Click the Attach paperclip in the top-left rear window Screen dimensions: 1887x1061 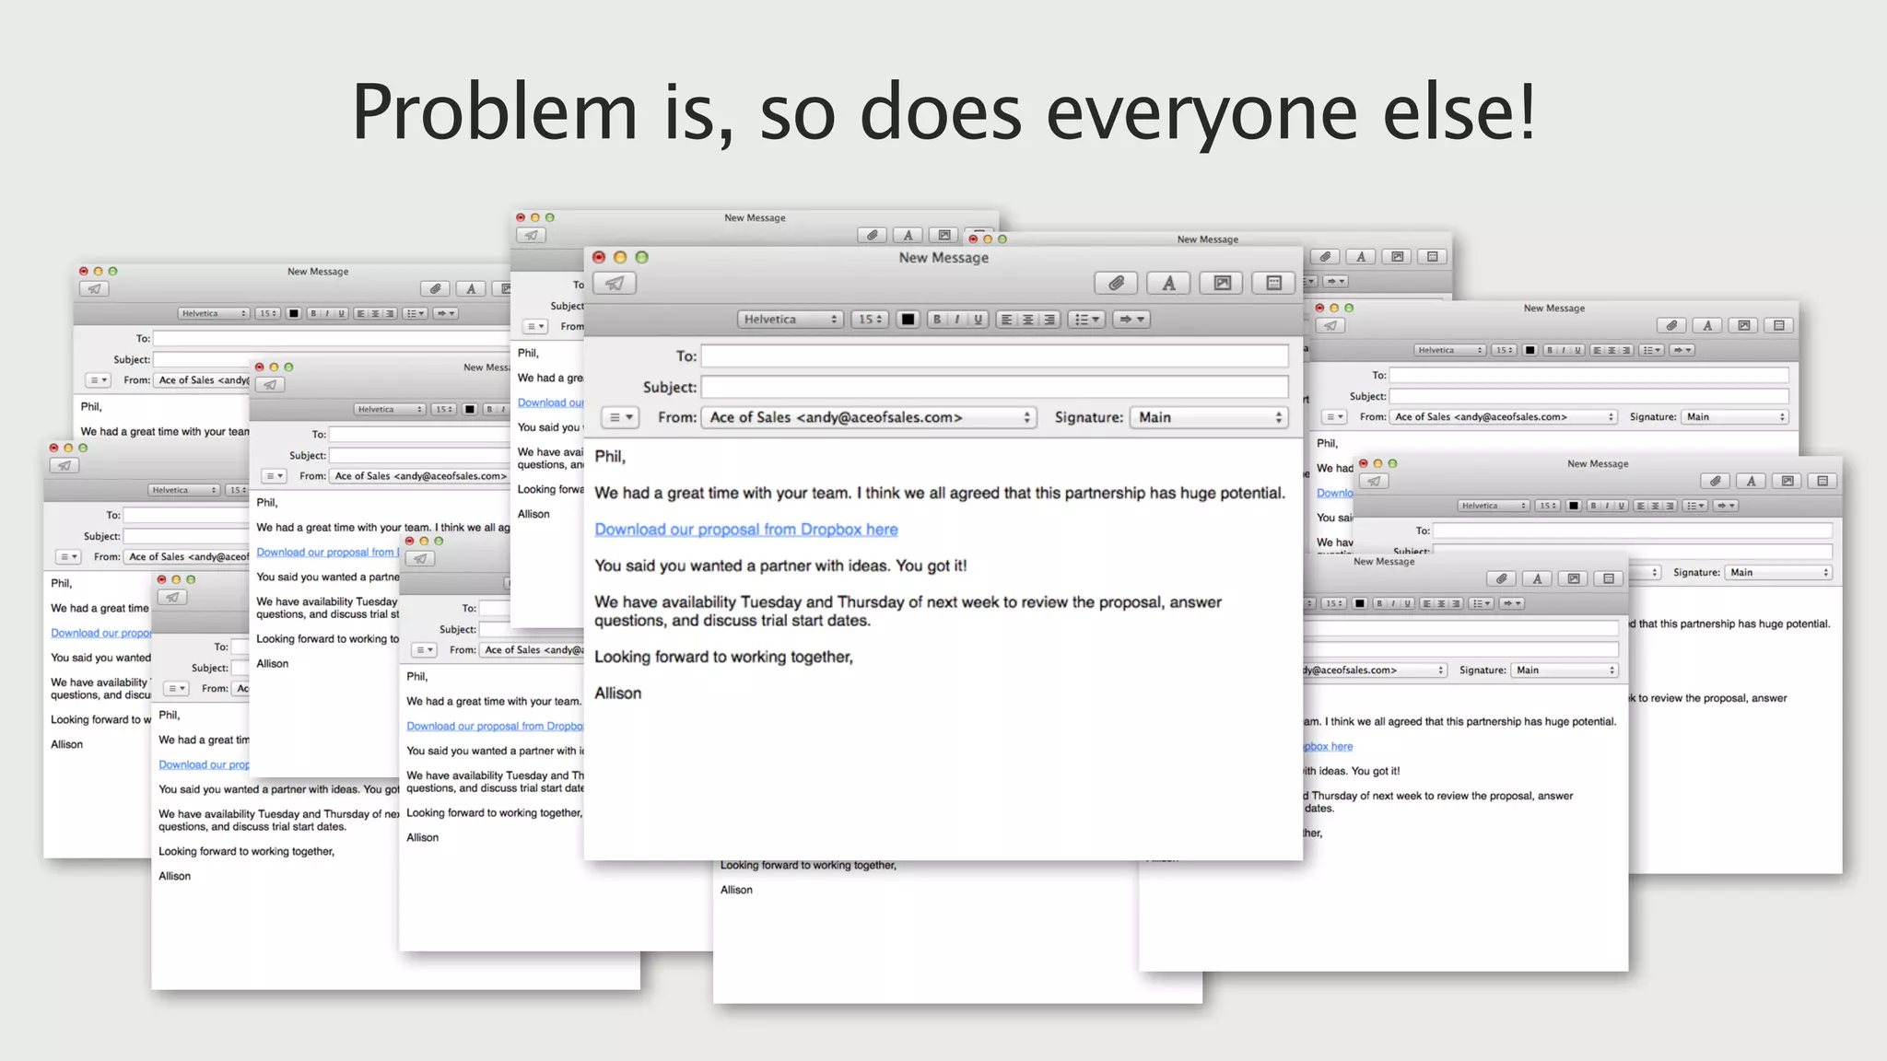coord(435,288)
